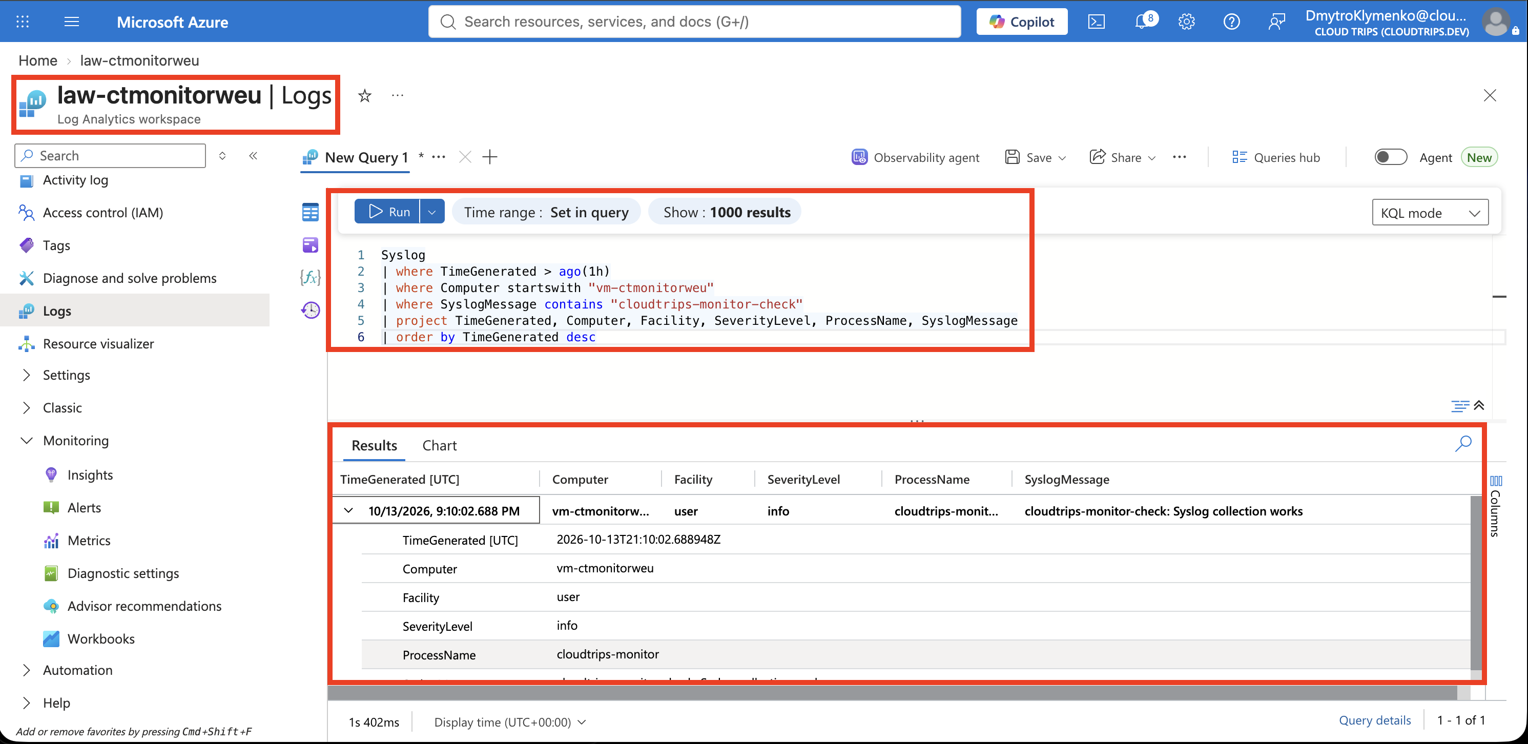Viewport: 1528px width, 744px height.
Task: Open the Microsoft apps grid icon
Action: point(23,22)
